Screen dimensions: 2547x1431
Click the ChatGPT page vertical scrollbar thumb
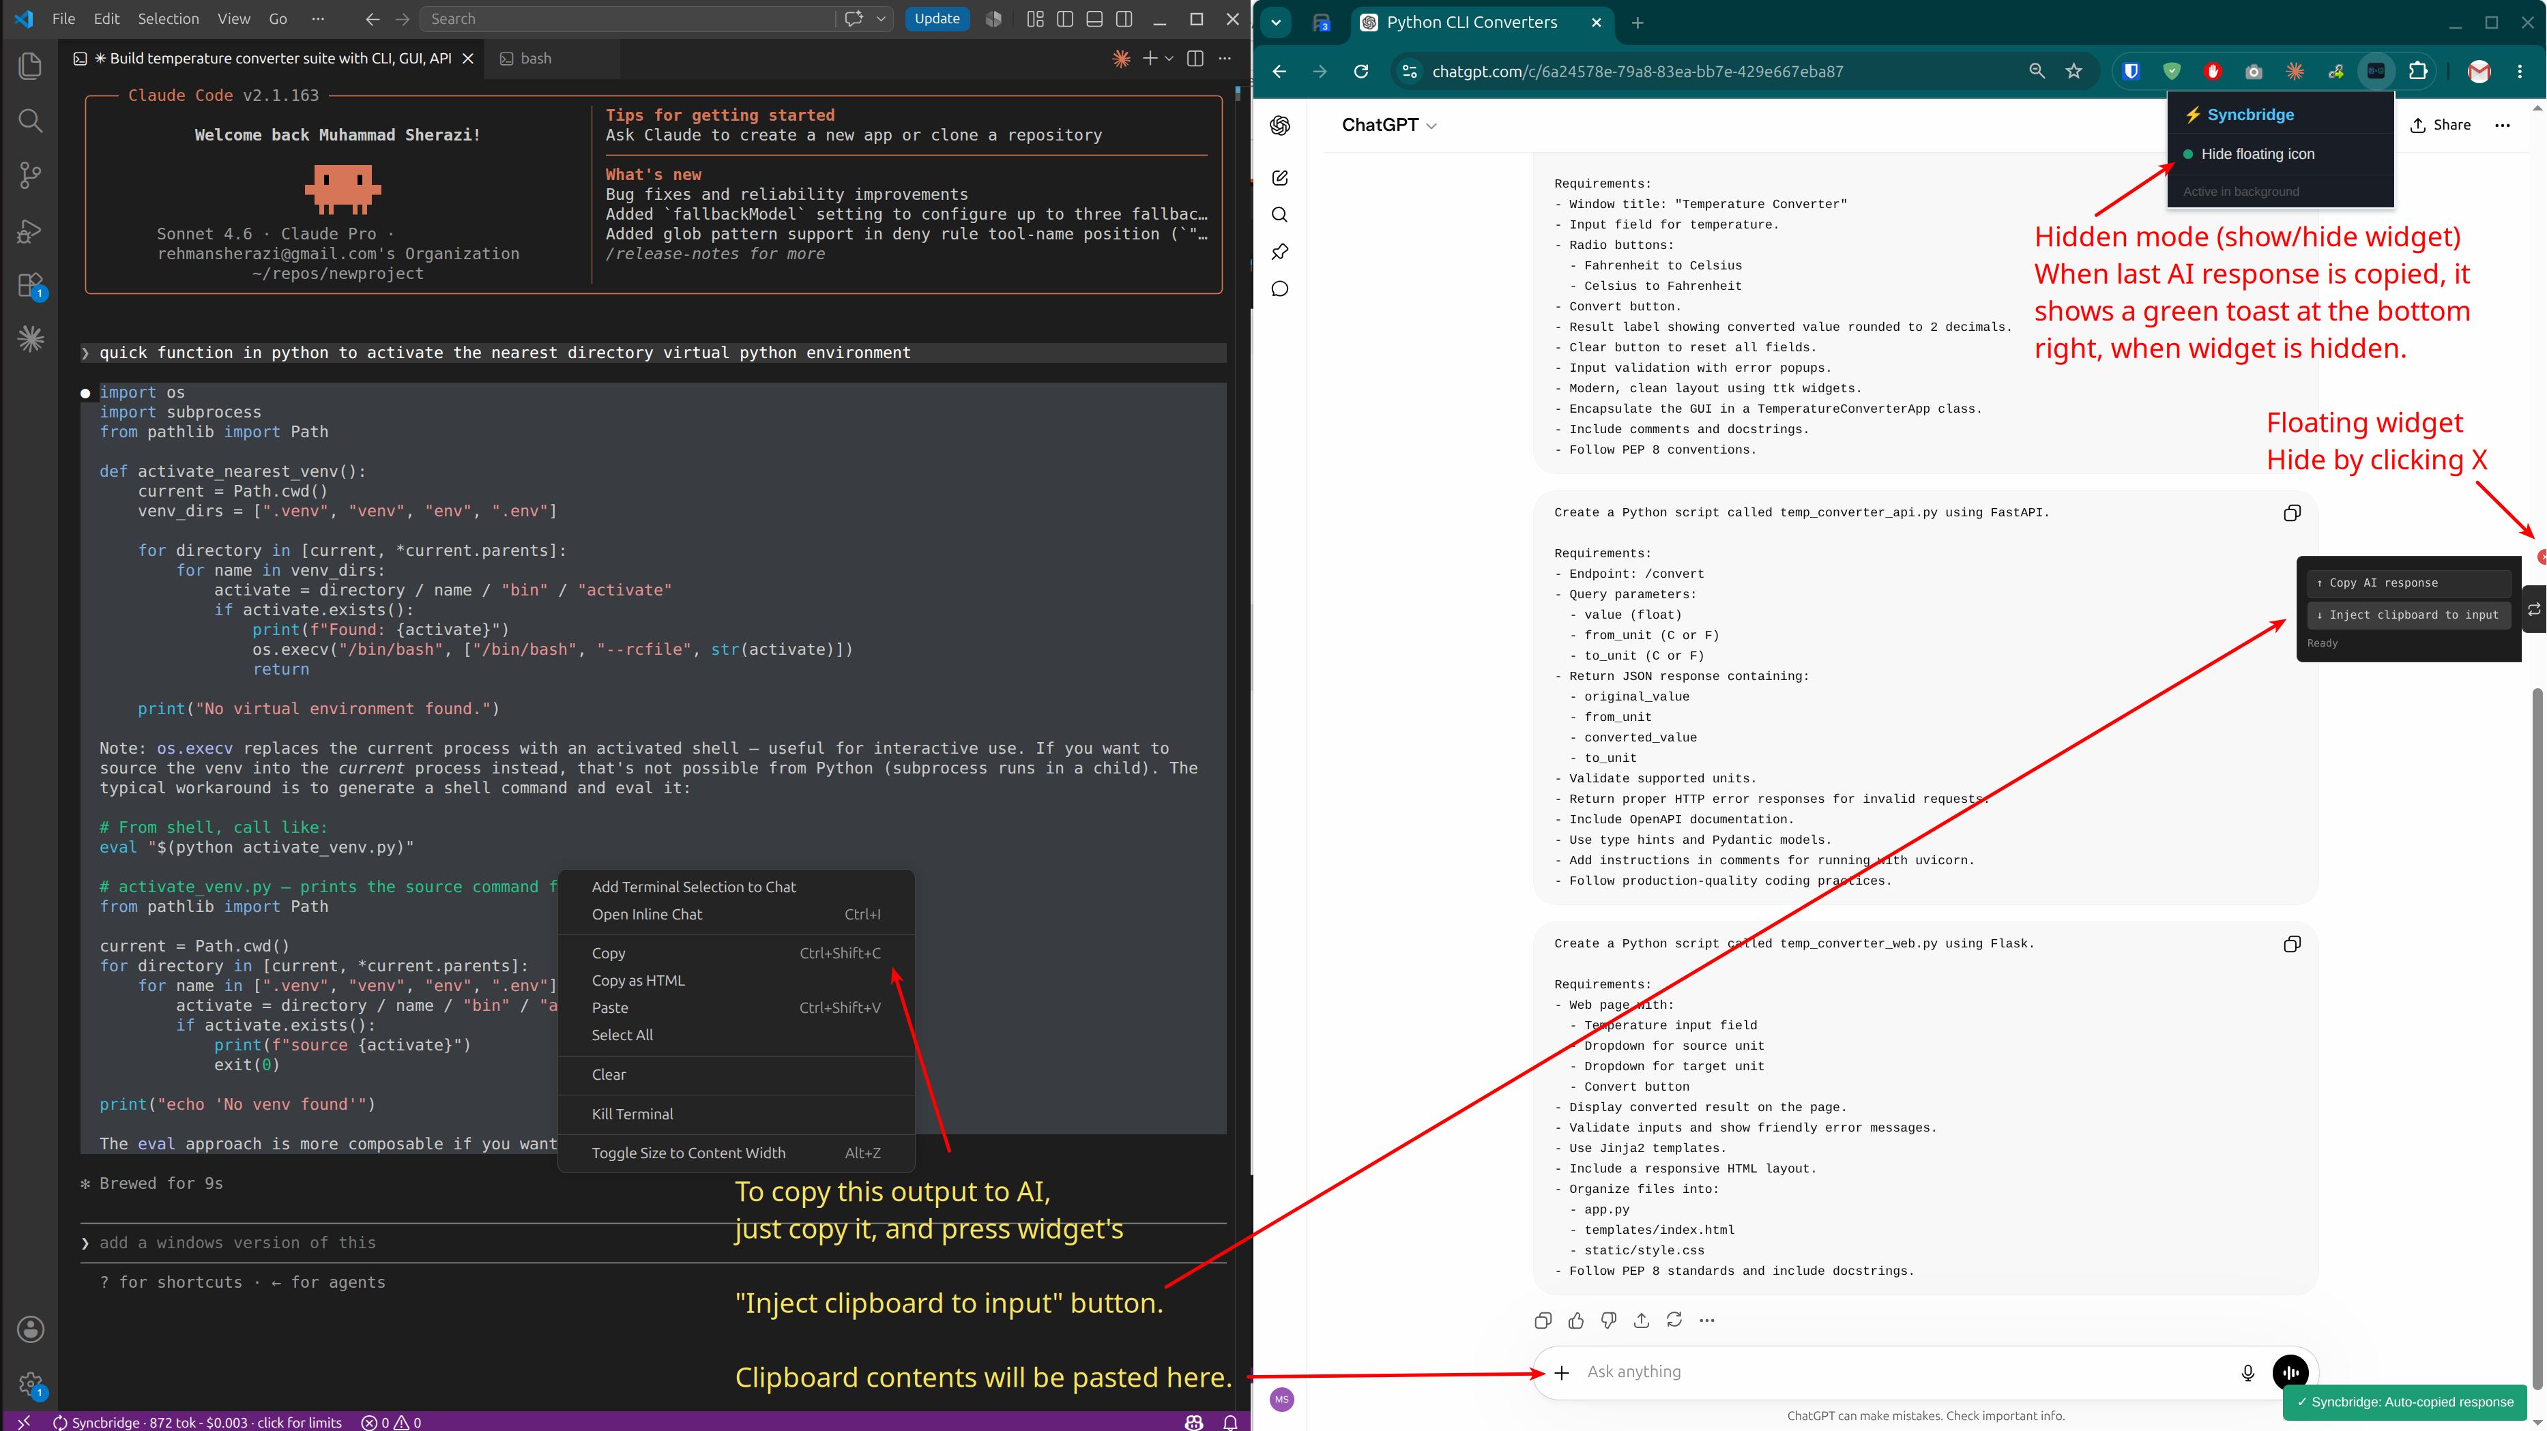(x=2538, y=1037)
